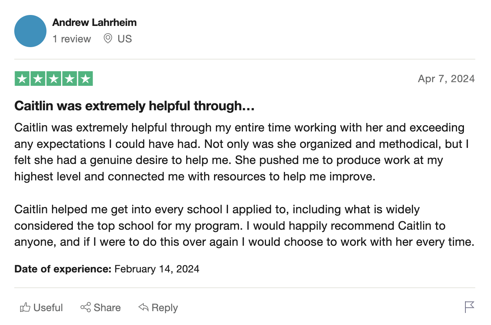491x325 pixels.
Task: Click the fifth green rating star
Action: coord(85,79)
